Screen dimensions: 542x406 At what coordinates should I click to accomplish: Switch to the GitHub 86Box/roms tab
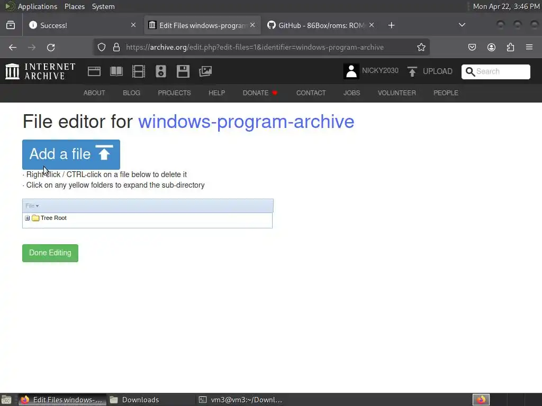[x=321, y=25]
